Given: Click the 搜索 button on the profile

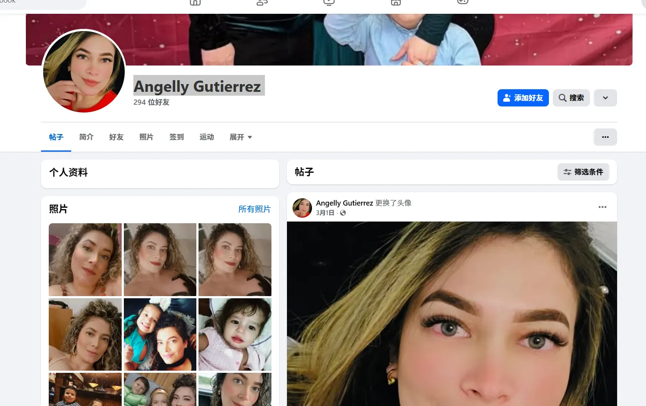Looking at the screenshot, I should click(x=571, y=98).
